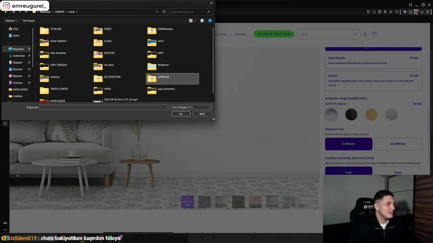Open Müzikler in the navigation pane
Screen dimensions: 433x243
(17, 76)
